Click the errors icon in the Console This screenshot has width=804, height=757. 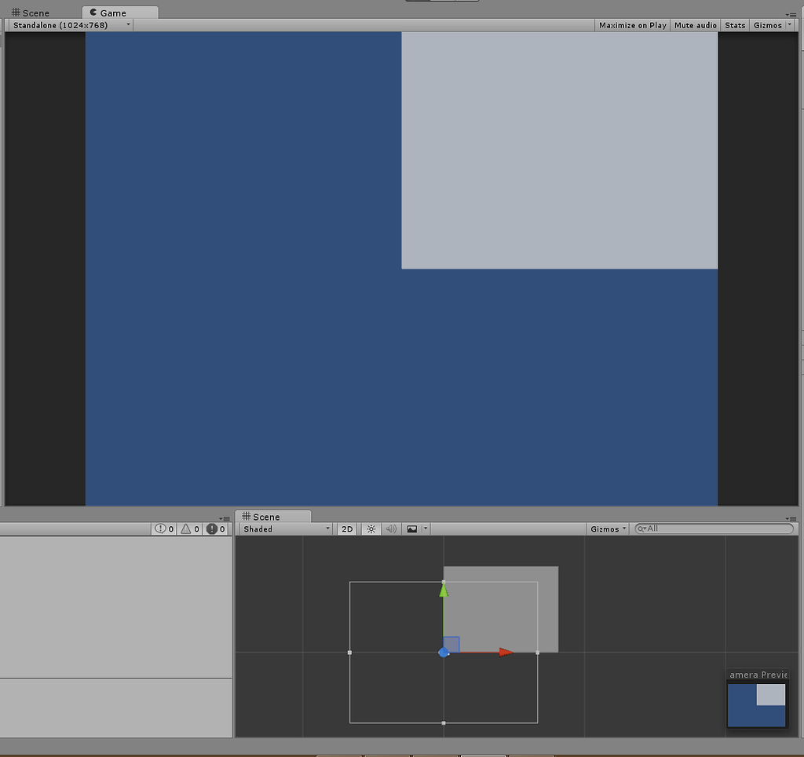coord(213,528)
